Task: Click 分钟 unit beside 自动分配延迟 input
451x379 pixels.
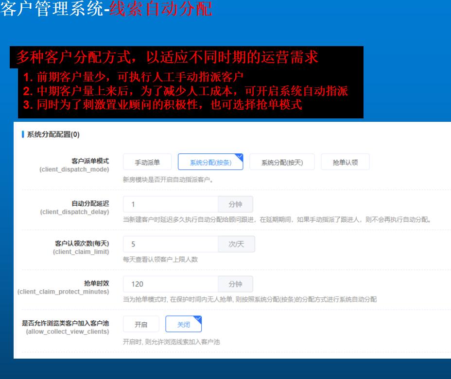Action: click(x=235, y=204)
